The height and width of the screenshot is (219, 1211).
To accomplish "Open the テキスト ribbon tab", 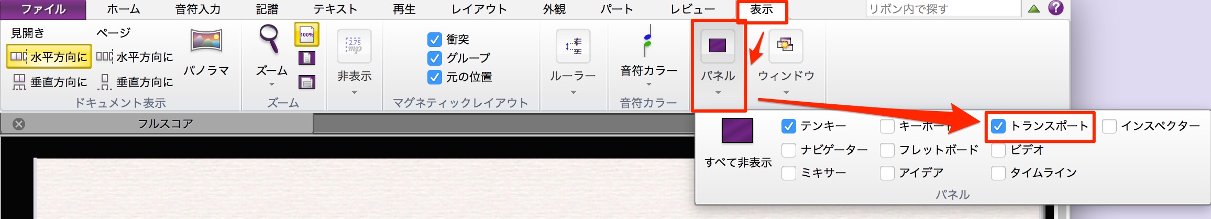I will [x=335, y=9].
